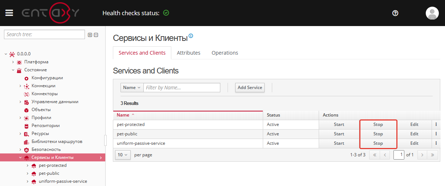The width and height of the screenshot is (445, 186).
Task: Click the info icon beside page title
Action: [x=191, y=36]
